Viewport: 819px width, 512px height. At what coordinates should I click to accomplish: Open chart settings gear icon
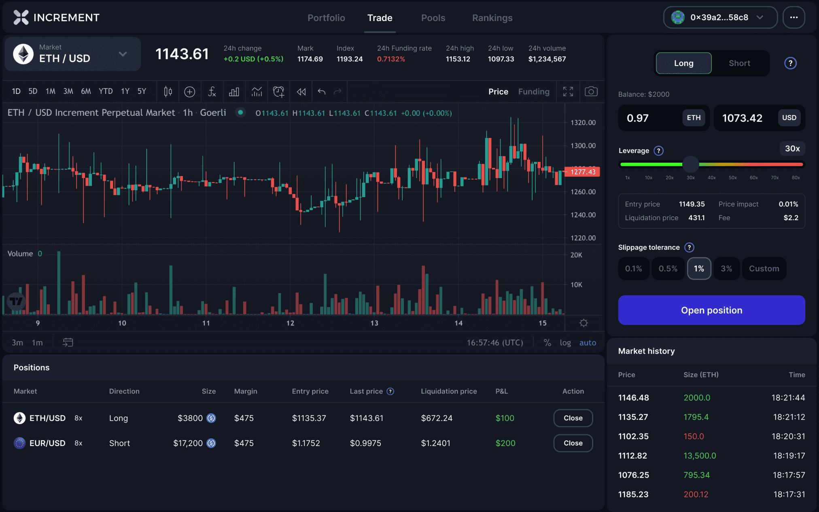[x=583, y=323]
